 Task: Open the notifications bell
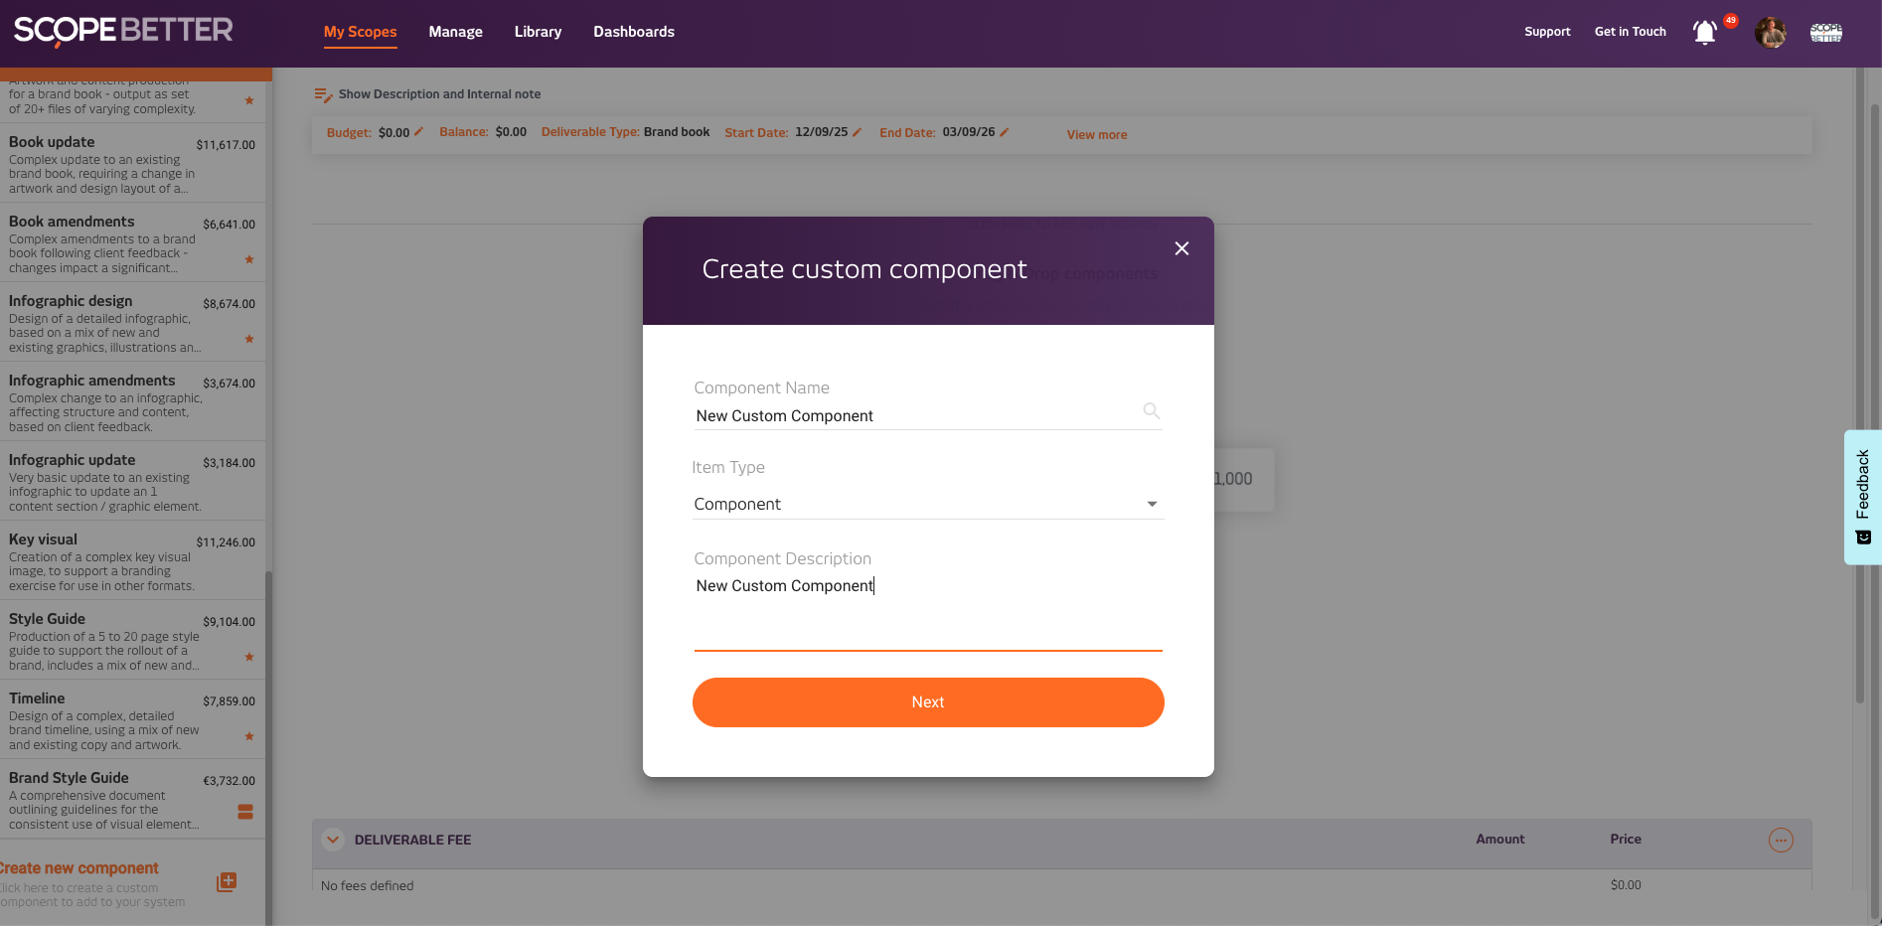click(1704, 33)
